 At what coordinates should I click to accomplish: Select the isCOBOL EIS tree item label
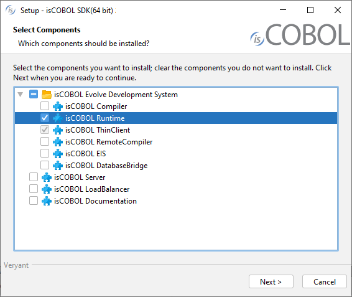click(86, 154)
